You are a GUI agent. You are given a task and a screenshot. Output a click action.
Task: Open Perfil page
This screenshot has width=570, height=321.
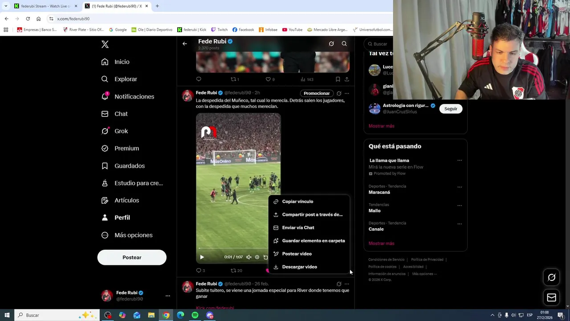point(116,218)
